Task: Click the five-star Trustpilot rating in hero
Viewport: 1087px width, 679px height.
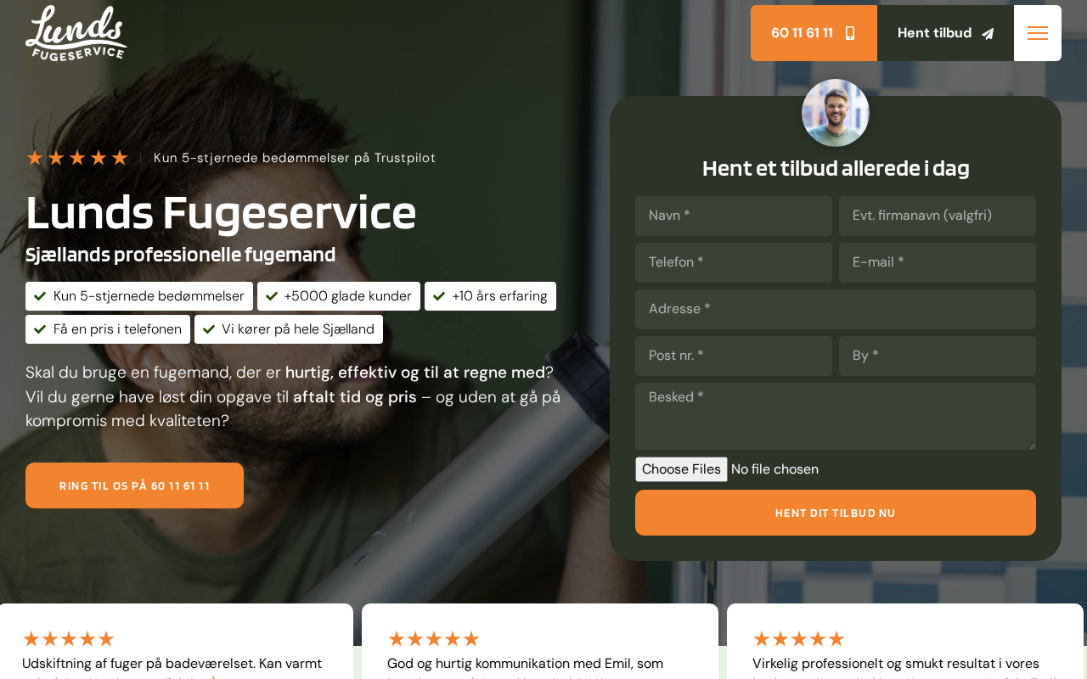Action: [x=77, y=158]
